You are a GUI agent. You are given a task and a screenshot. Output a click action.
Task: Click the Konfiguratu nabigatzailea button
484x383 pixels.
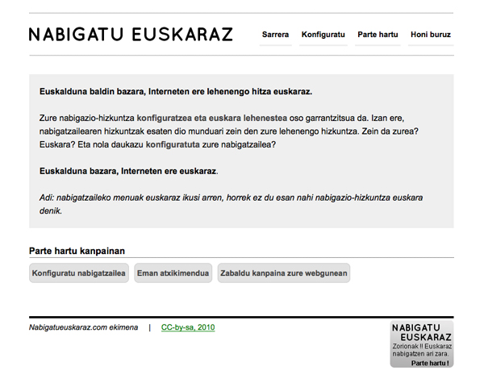pos(79,273)
